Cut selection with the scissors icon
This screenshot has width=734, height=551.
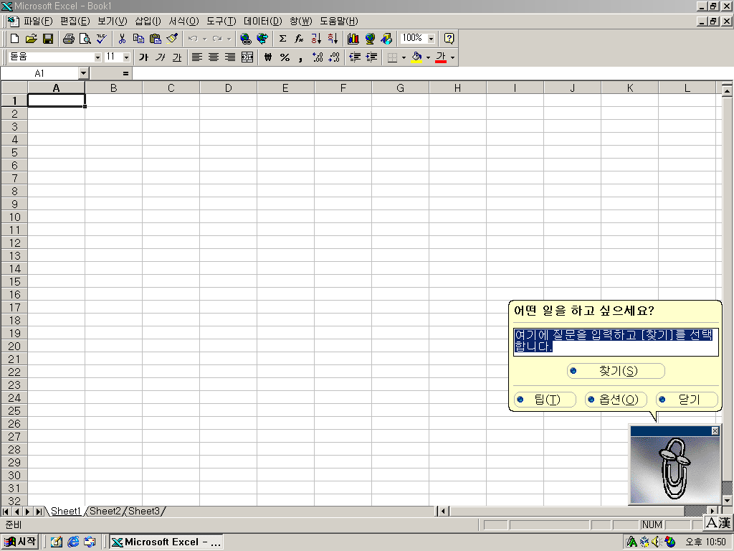pos(122,39)
